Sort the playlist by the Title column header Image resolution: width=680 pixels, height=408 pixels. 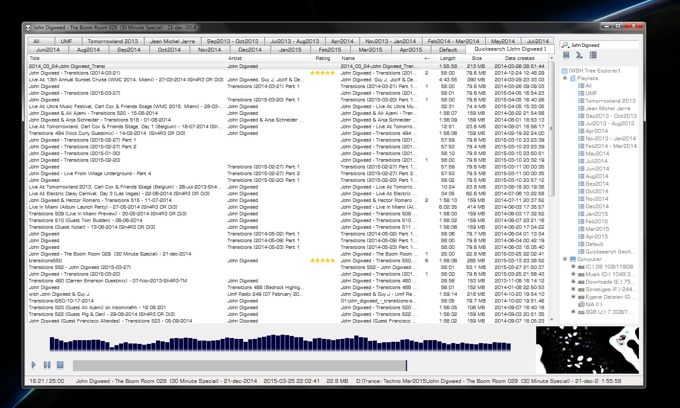coord(126,58)
